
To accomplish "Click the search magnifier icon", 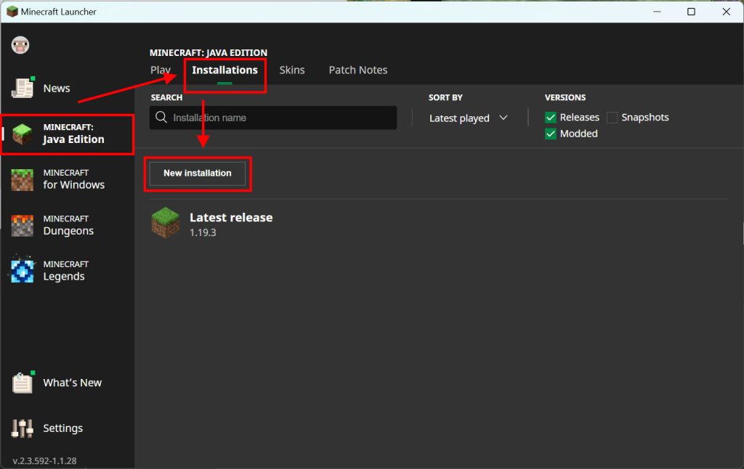I will point(161,118).
